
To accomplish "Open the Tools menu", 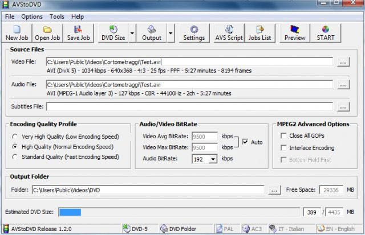I will [57, 17].
